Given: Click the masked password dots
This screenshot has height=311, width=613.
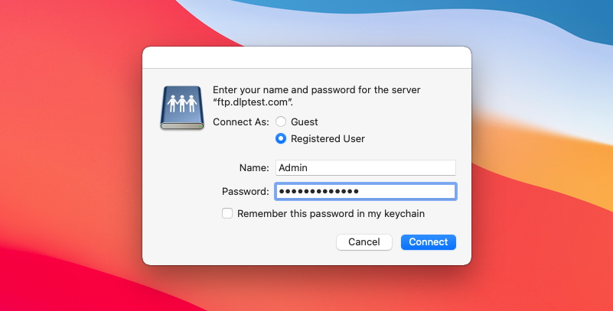Looking at the screenshot, I should coord(319,191).
